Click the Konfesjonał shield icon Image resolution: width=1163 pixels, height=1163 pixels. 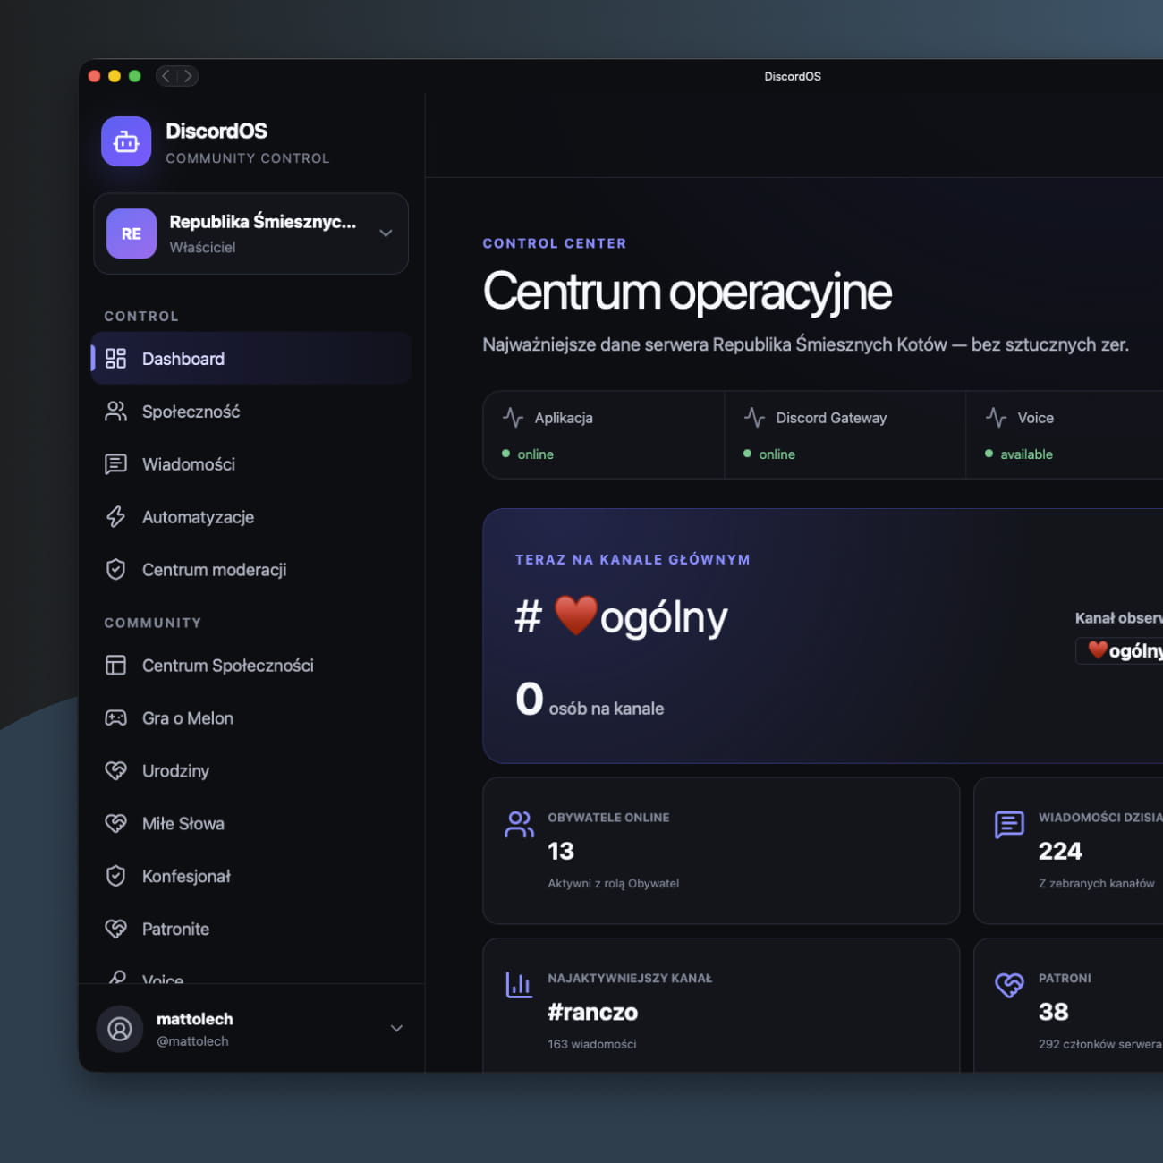pos(115,877)
